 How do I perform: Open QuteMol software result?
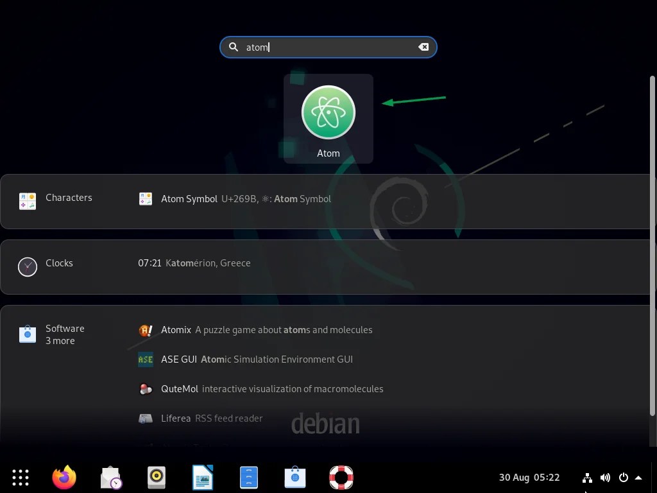260,388
